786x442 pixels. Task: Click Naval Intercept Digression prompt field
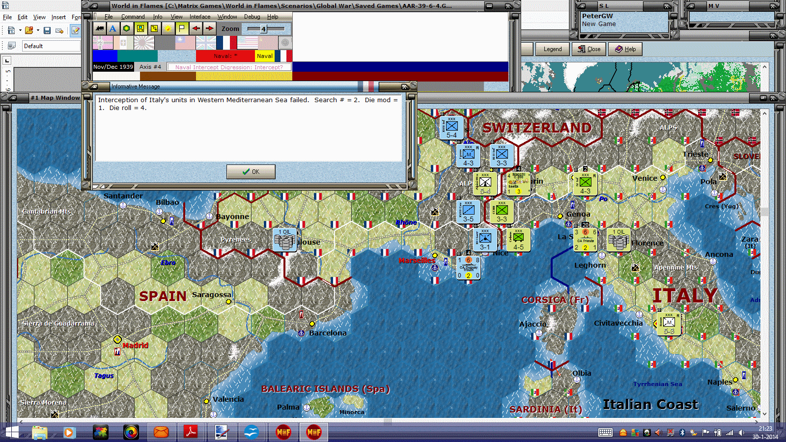229,67
